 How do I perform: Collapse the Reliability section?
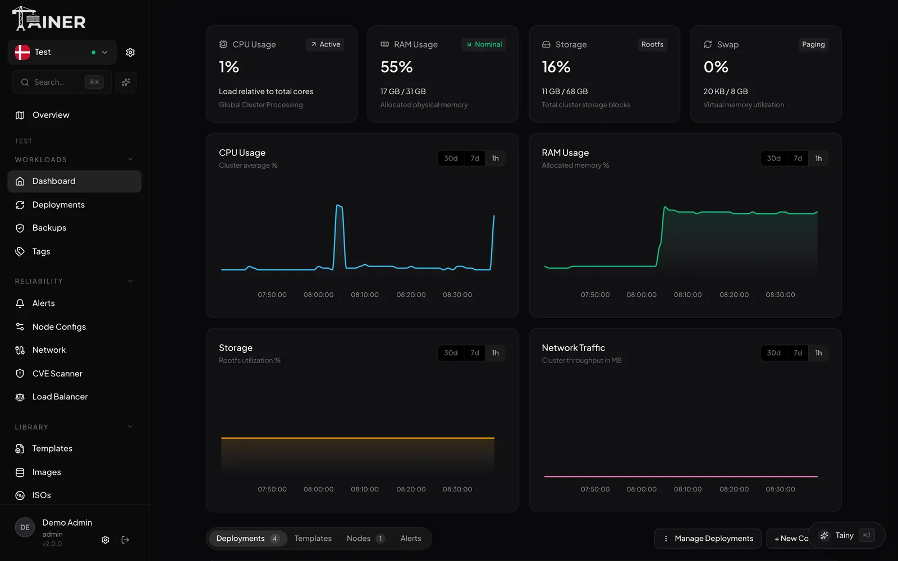[x=130, y=281]
